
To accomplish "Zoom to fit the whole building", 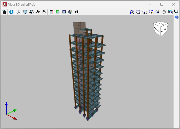I will [138, 12].
